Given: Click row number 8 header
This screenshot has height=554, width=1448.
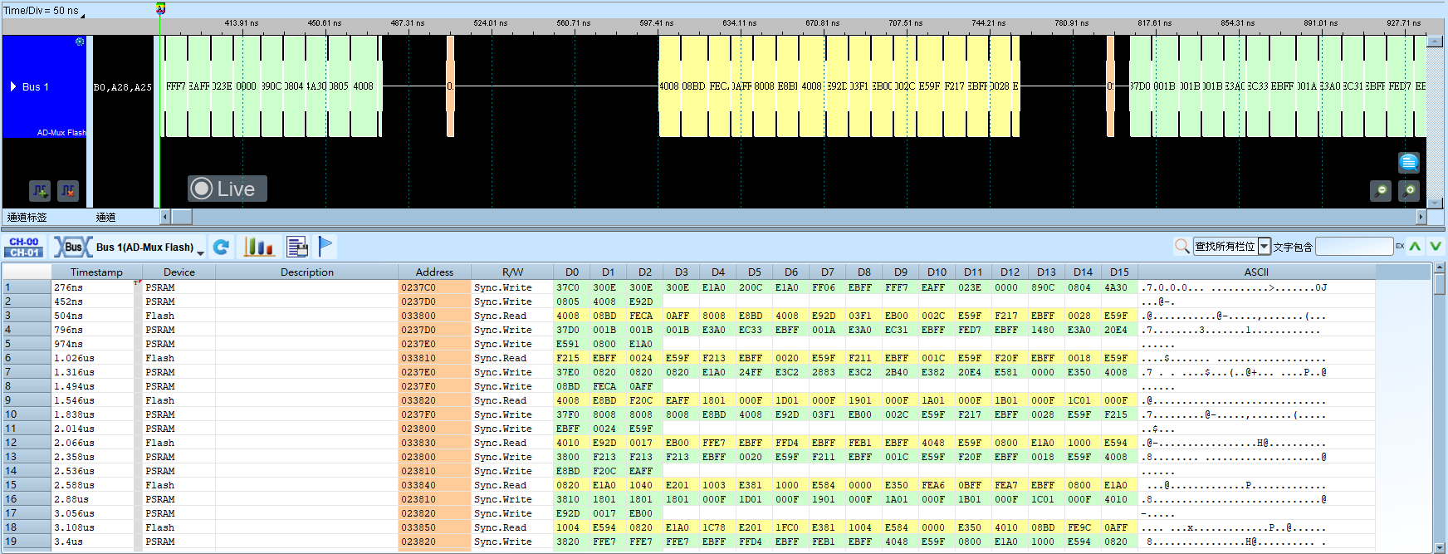Looking at the screenshot, I should click(26, 386).
